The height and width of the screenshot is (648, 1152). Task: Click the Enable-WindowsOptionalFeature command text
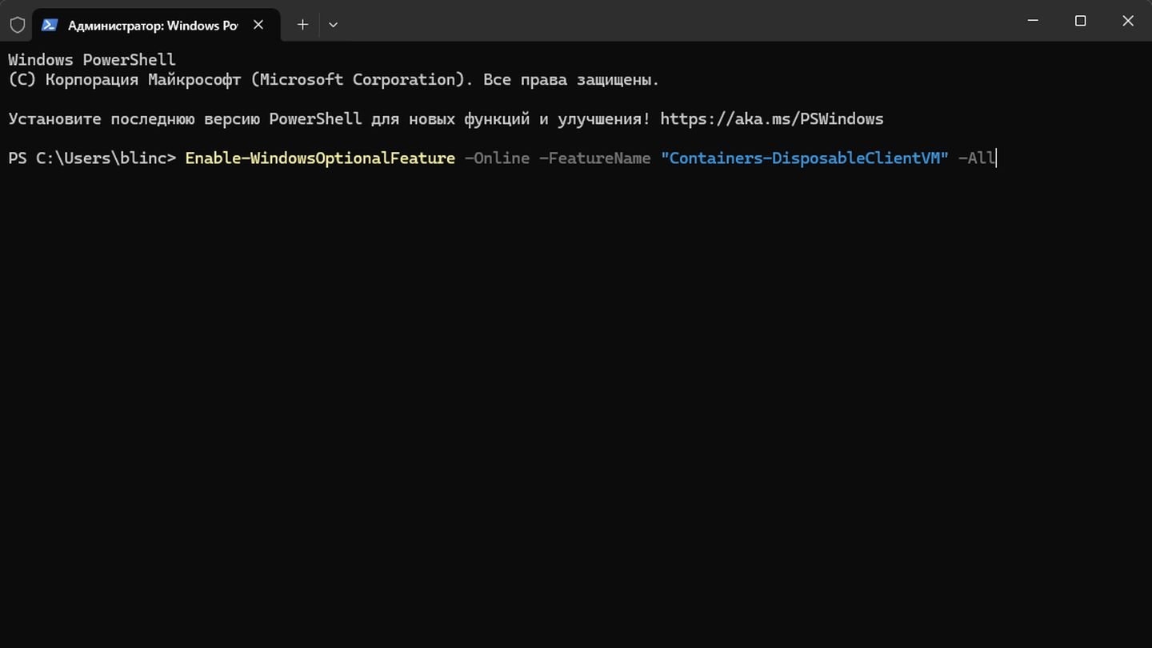click(320, 158)
